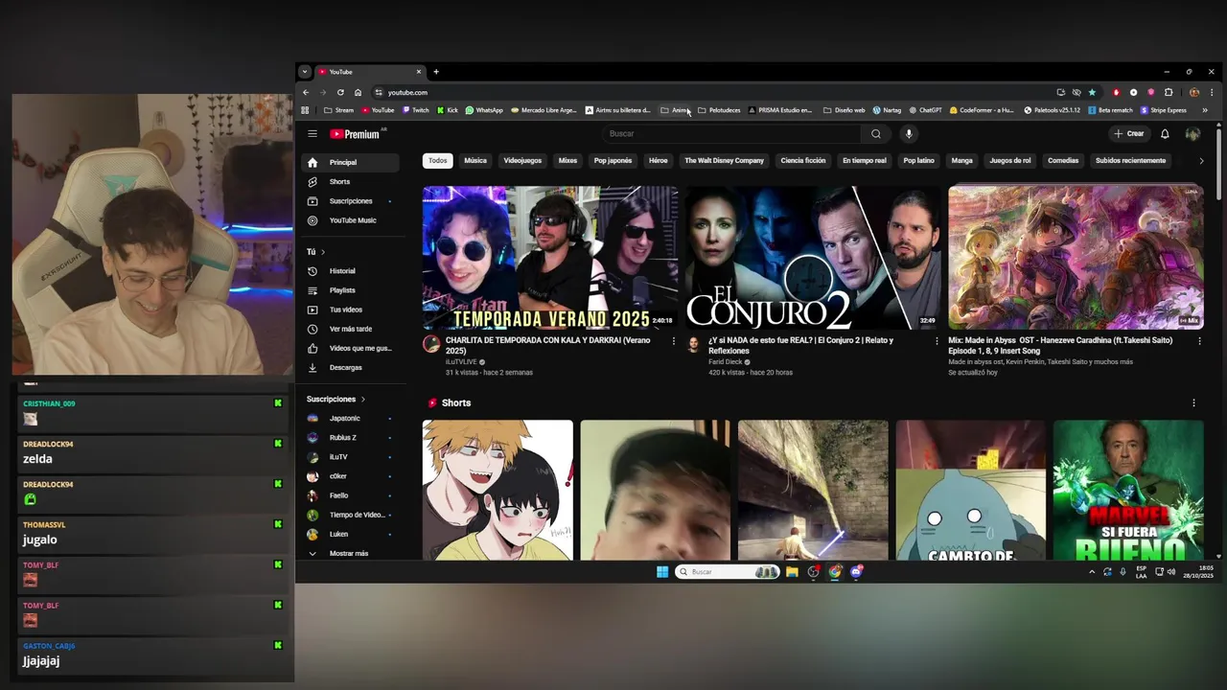Open Marvel si fuera bueno short

(x=1128, y=490)
